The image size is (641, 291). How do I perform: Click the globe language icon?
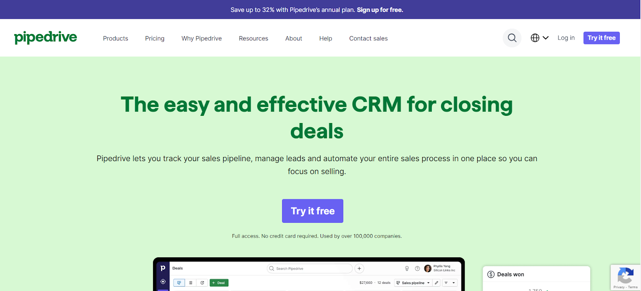tap(535, 38)
